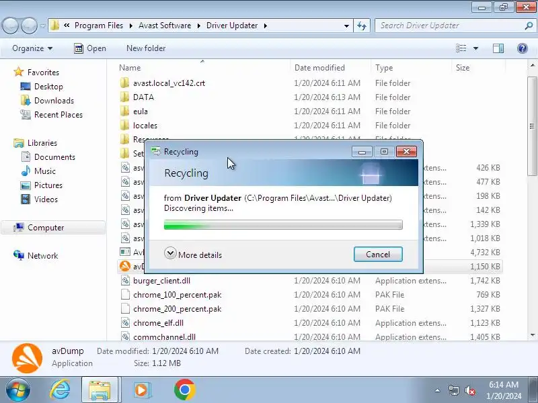Show hidden path parts via double chevron
538x403 pixels.
[x=67, y=26]
